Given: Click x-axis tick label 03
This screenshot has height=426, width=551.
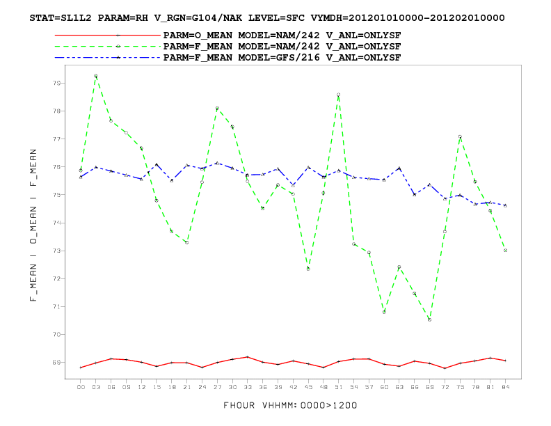Looking at the screenshot, I should click(x=96, y=387).
